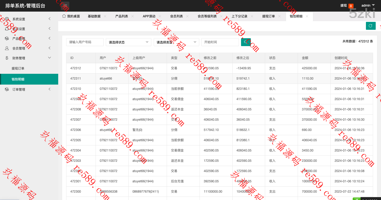The height and width of the screenshot is (200, 381).
Task: Click the 会员管理 person icon in sidebar
Action: pos(7,48)
